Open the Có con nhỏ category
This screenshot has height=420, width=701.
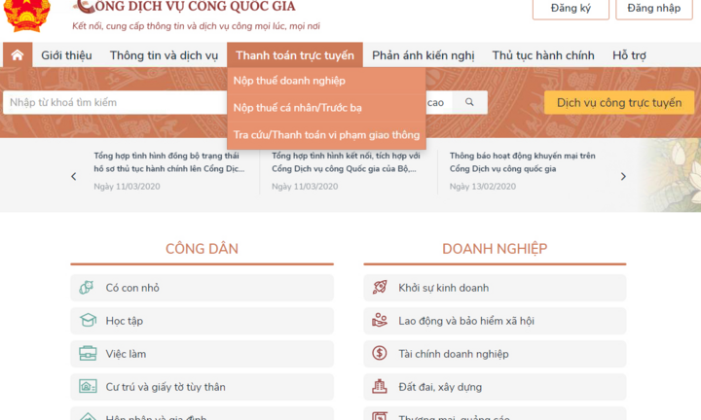pyautogui.click(x=203, y=288)
